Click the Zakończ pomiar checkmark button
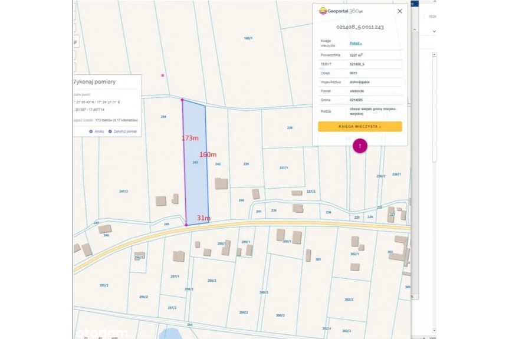This screenshot has height=339, width=509. tap(110, 131)
